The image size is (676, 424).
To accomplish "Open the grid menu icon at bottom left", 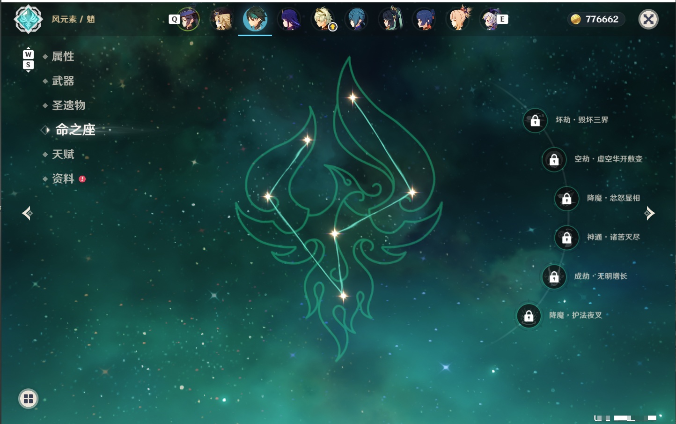I will [28, 399].
